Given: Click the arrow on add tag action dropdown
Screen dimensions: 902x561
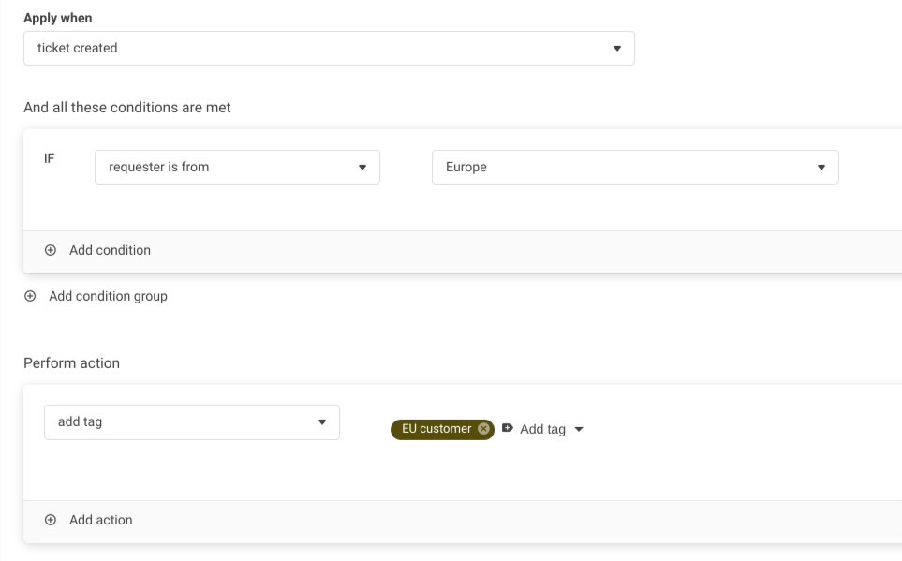Looking at the screenshot, I should pyautogui.click(x=322, y=422).
